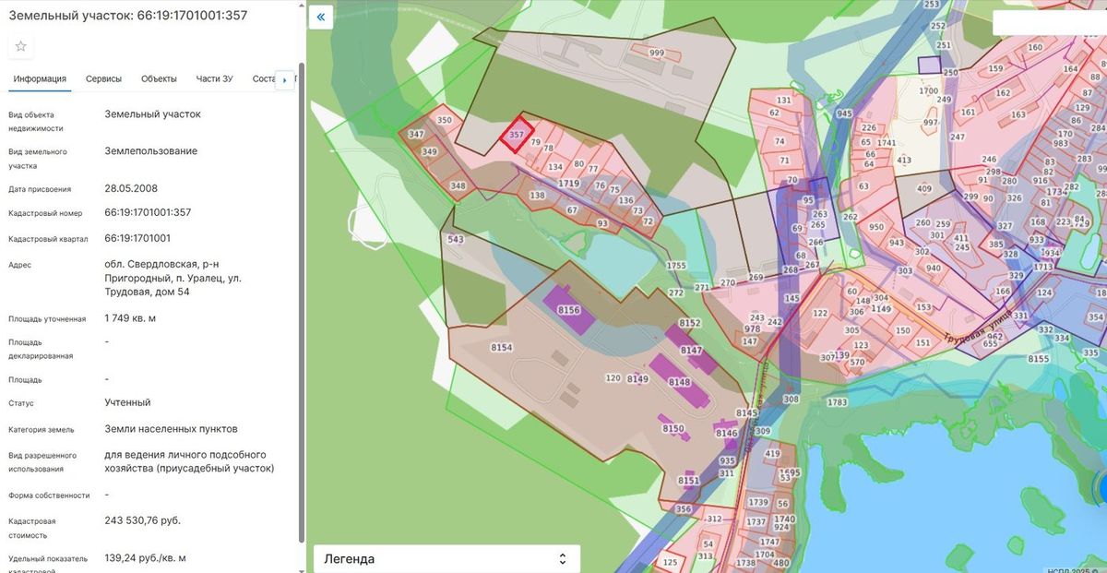Click map label 138
Image resolution: width=1107 pixels, height=573 pixels.
click(538, 196)
